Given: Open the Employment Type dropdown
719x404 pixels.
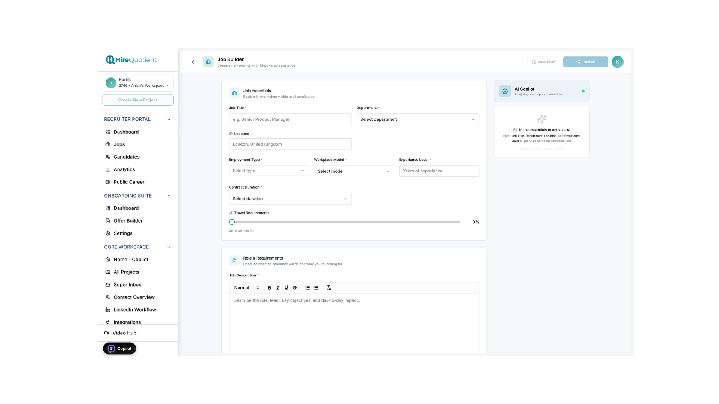Looking at the screenshot, I should pos(269,171).
